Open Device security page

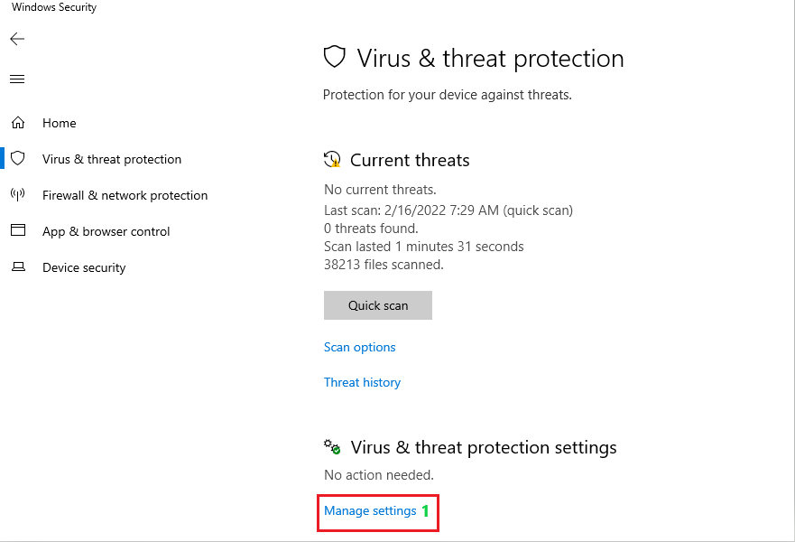[84, 268]
